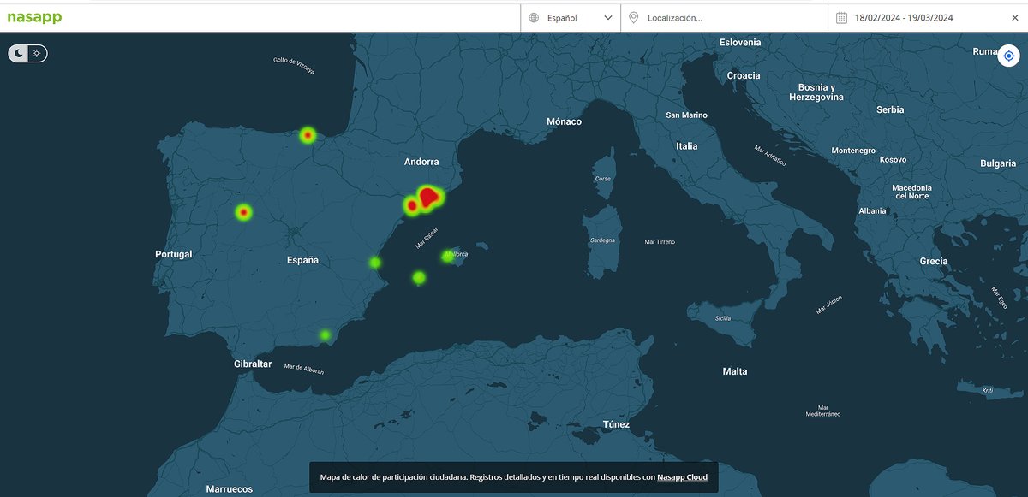Screen dimensions: 1028x497
Task: Click the Mar de Alborán label
Action: (302, 369)
